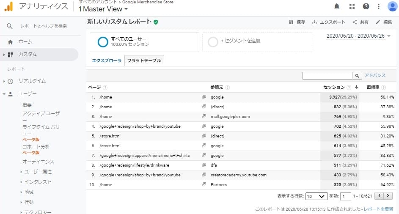Click the Google Merchandise Store breadcrumb
399x214 pixels.
click(148, 2)
